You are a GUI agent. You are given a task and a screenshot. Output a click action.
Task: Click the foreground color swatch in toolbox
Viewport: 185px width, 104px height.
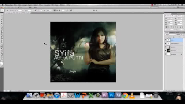[1, 63]
